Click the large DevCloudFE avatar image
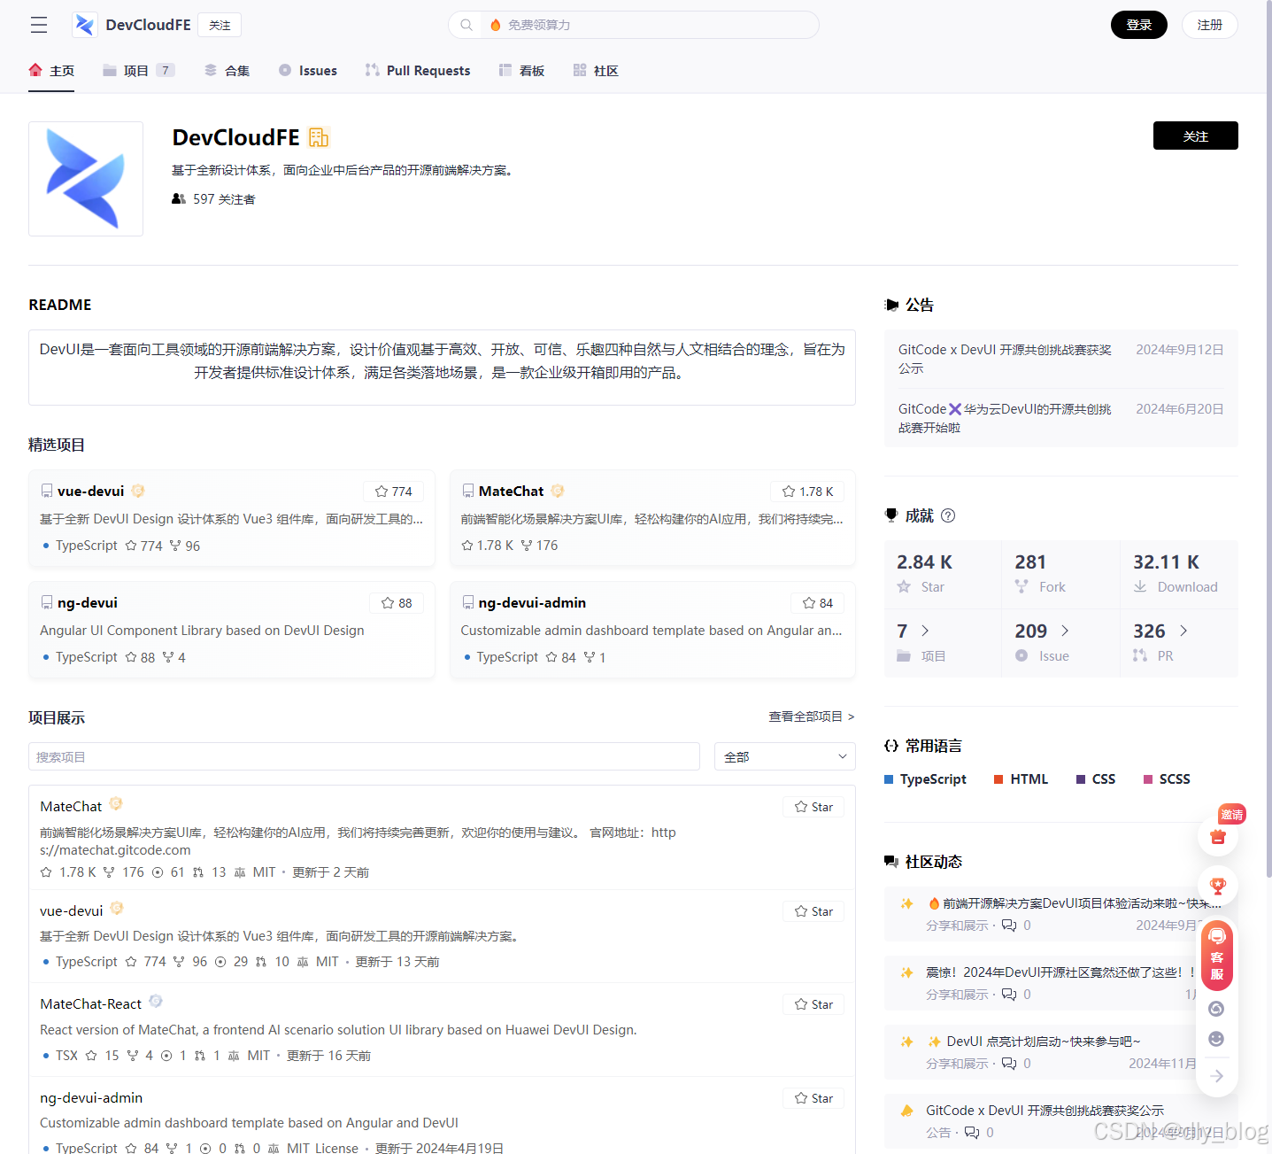This screenshot has width=1272, height=1154. coord(86,179)
